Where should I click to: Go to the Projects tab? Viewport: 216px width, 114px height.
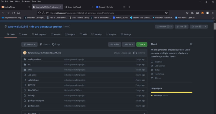coord(70,34)
